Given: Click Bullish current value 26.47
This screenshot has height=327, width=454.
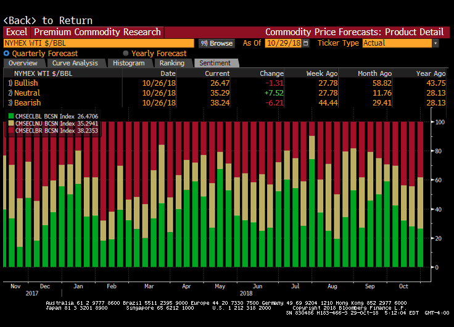Looking at the screenshot, I should point(220,83).
